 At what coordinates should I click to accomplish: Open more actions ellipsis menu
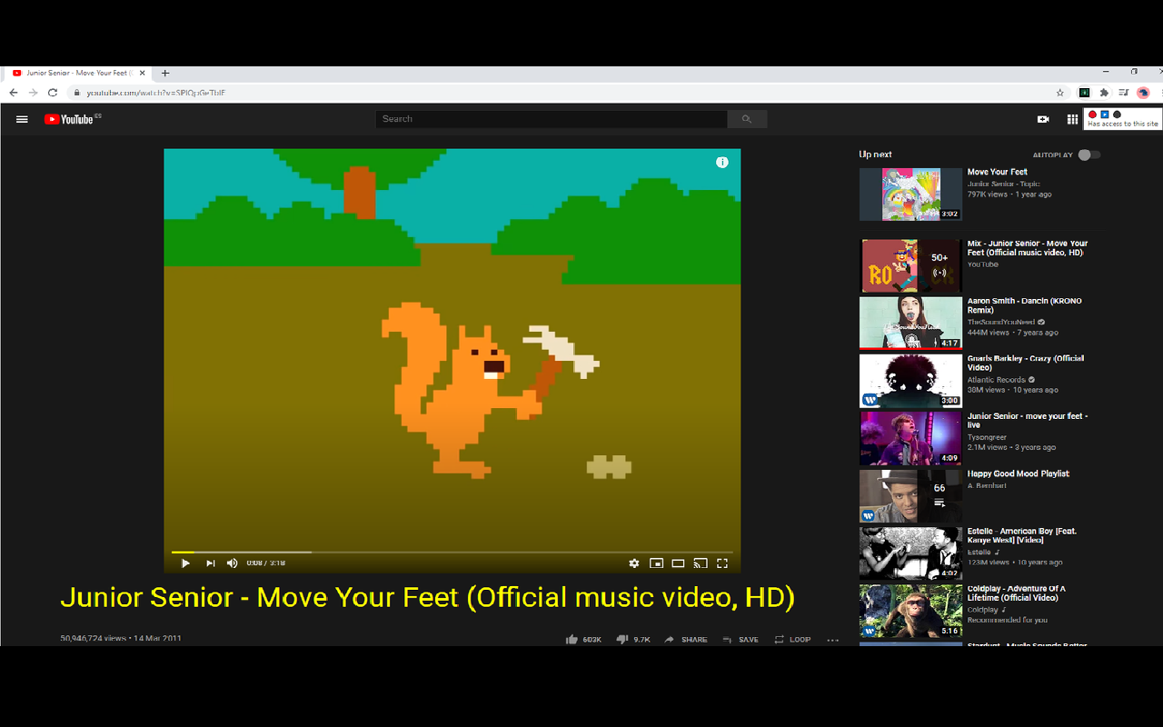click(832, 640)
